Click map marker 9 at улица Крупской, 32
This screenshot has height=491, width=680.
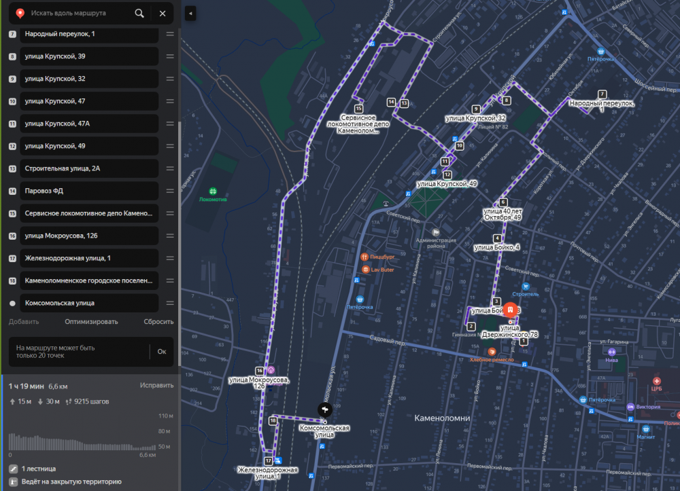[x=476, y=109]
